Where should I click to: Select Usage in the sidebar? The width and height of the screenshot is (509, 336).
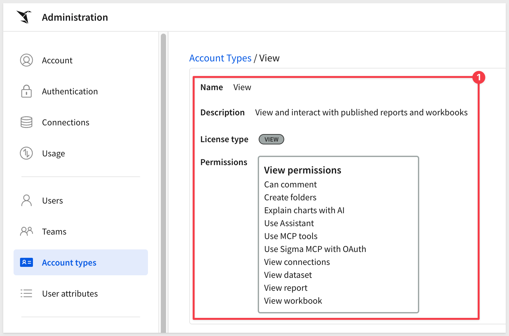pyautogui.click(x=81, y=153)
